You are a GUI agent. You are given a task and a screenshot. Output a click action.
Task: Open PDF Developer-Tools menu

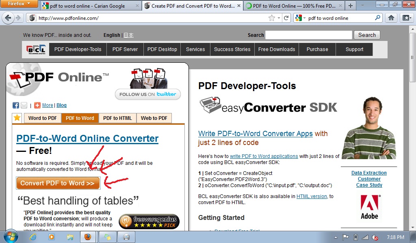pos(78,49)
